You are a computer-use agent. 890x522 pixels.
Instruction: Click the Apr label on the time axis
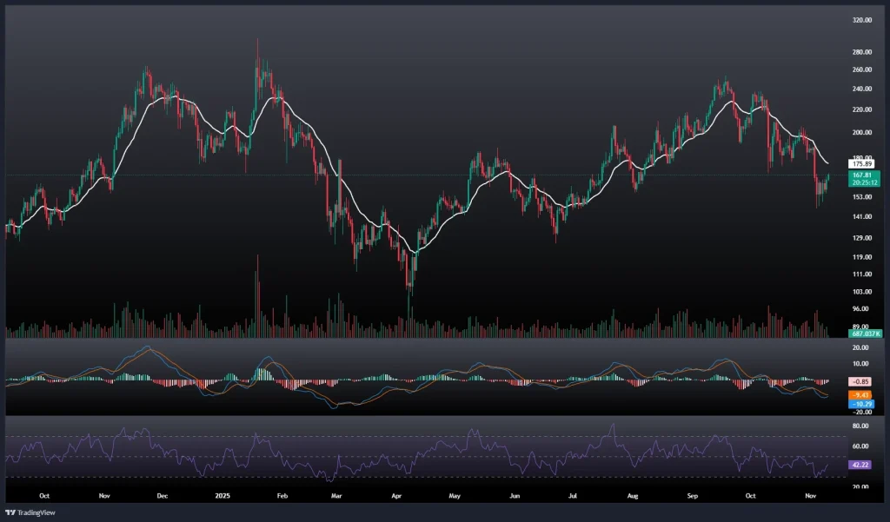[396, 495]
